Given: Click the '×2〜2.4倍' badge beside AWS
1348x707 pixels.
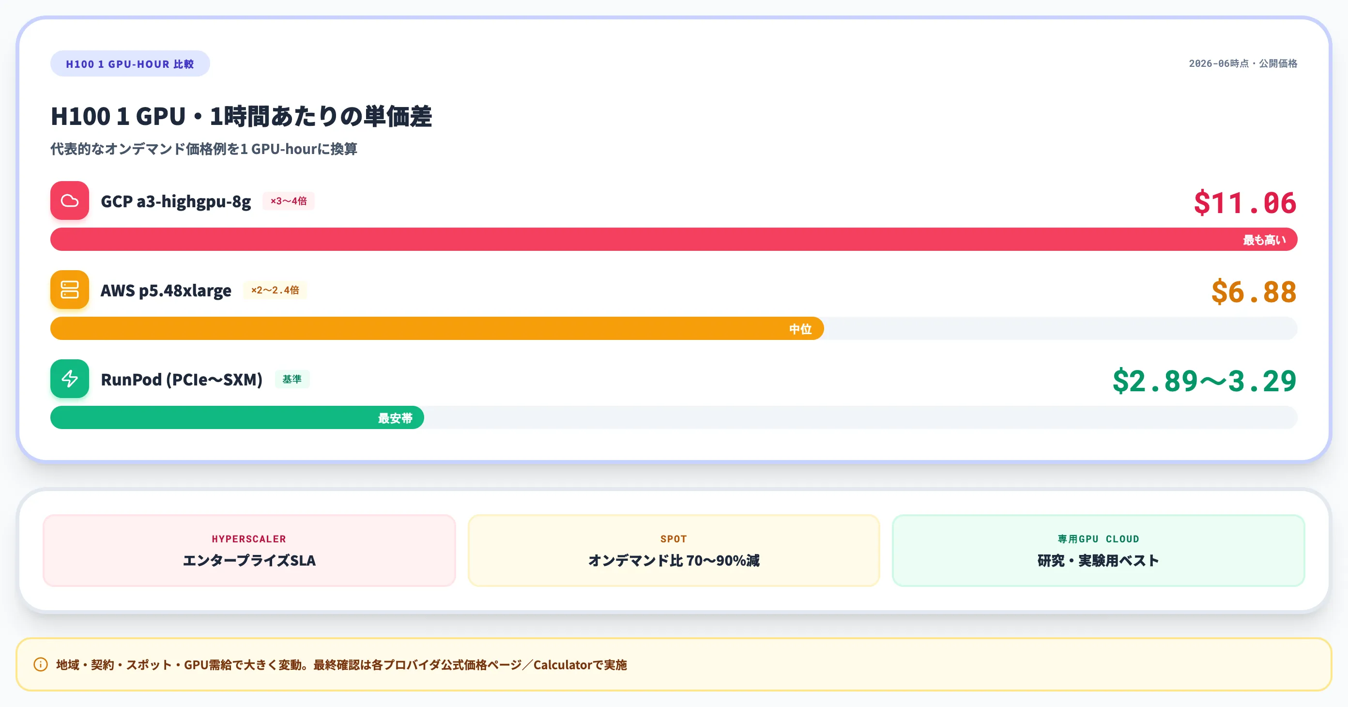Looking at the screenshot, I should point(275,290).
